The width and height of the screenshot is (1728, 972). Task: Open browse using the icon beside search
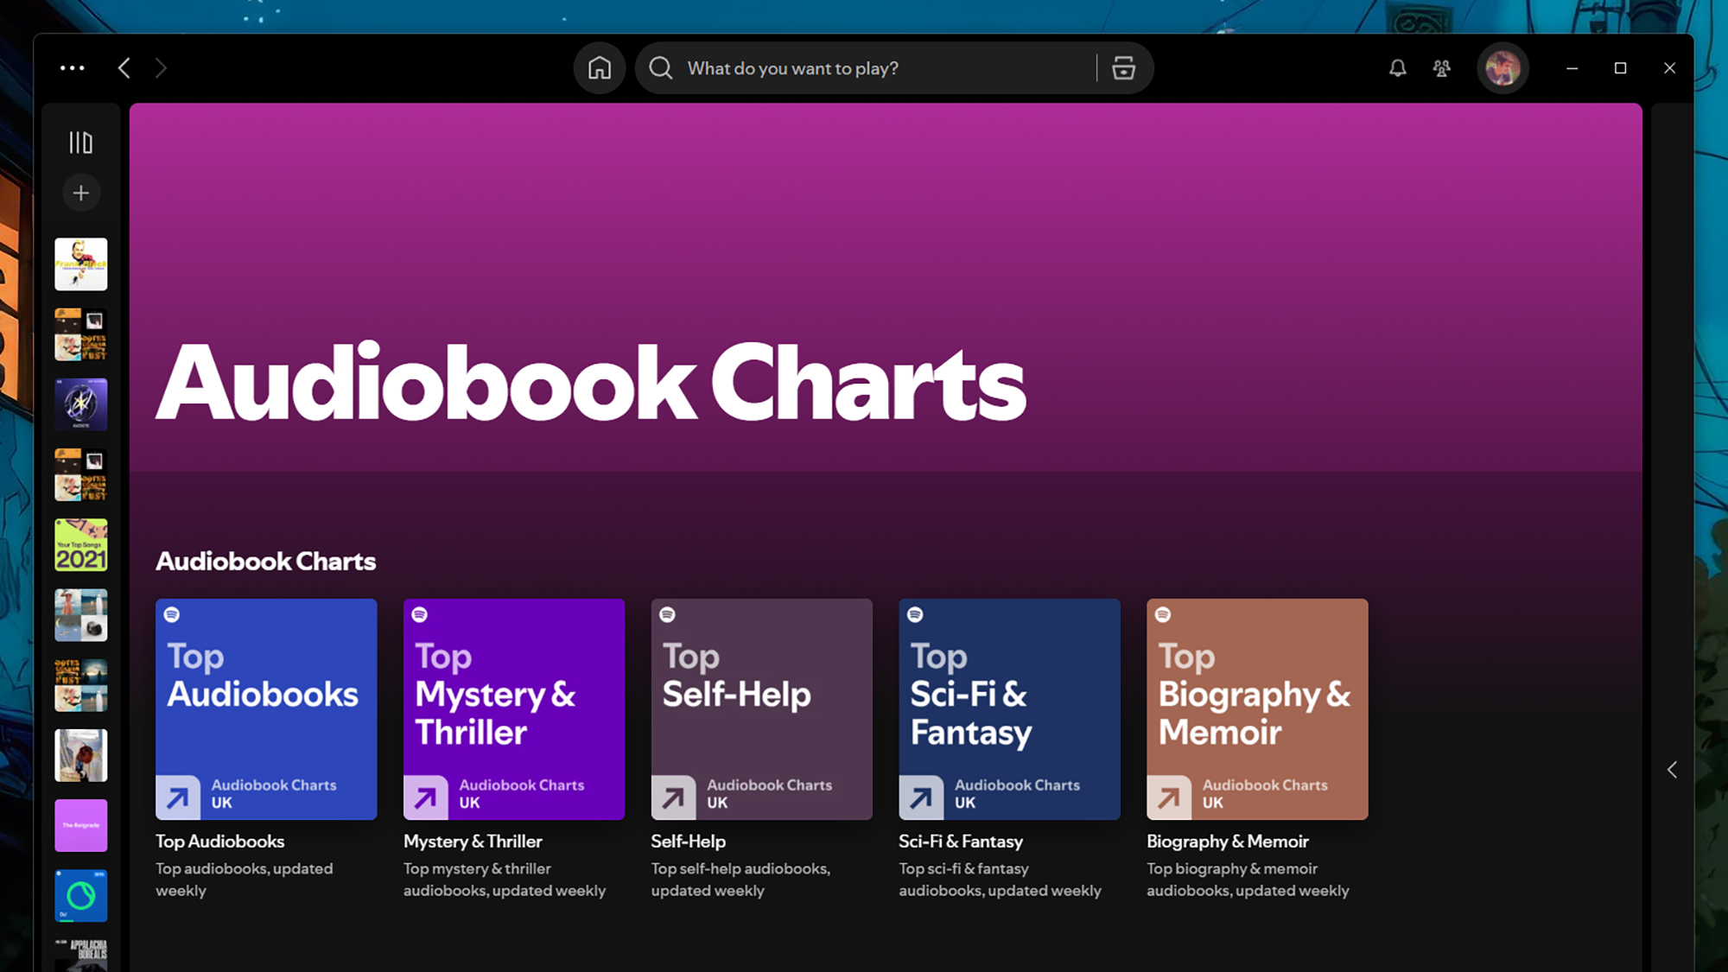coord(1123,67)
